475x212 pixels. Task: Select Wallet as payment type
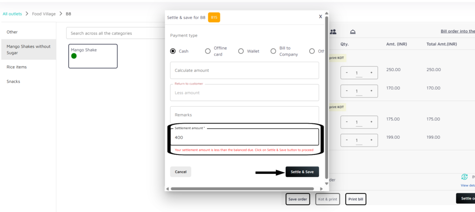241,51
